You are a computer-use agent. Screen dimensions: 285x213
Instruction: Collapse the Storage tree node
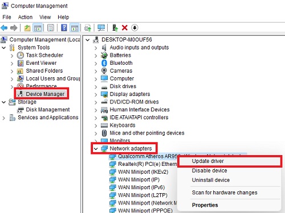(4, 102)
